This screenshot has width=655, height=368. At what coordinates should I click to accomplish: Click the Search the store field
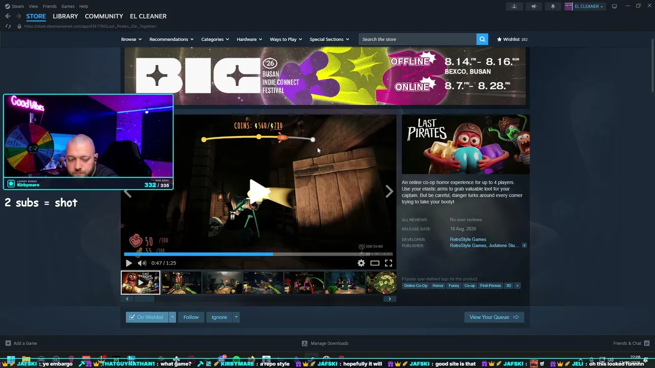418,39
